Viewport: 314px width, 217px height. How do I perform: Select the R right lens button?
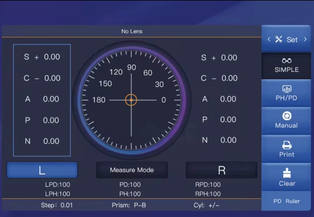(221, 170)
